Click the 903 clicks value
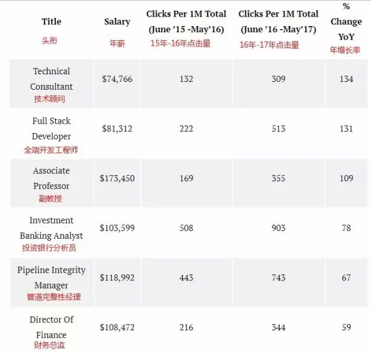The height and width of the screenshot is (354, 371). pos(278,228)
